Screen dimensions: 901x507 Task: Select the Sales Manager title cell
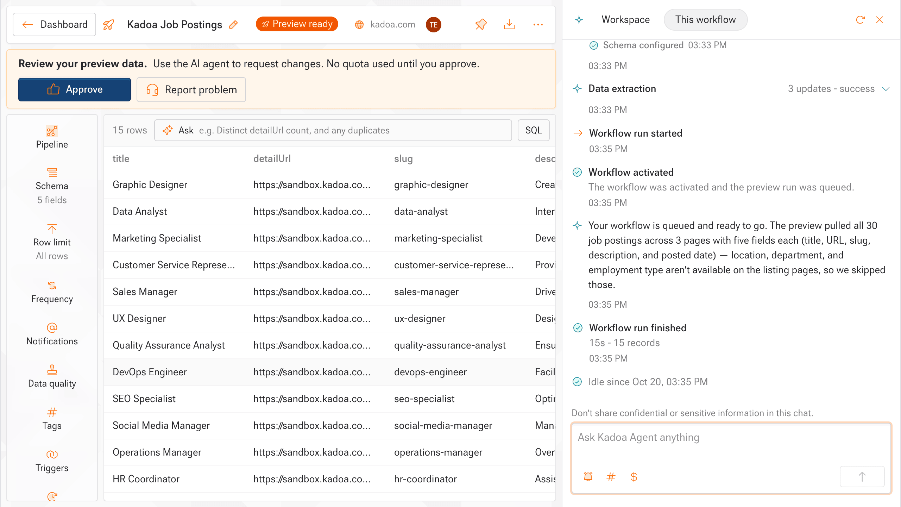(x=145, y=292)
